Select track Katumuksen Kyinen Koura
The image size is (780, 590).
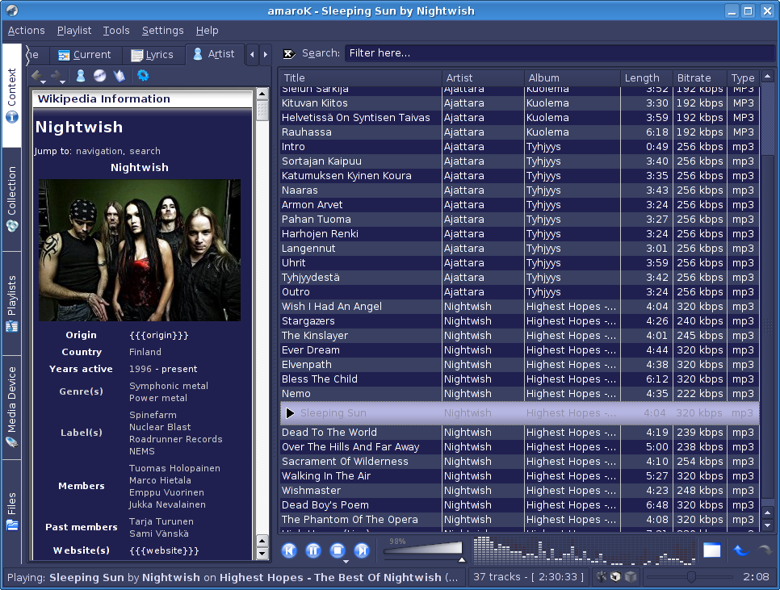point(520,176)
